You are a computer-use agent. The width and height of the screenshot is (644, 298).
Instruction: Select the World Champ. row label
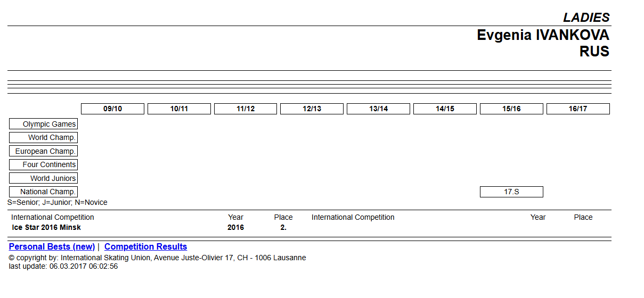point(43,138)
